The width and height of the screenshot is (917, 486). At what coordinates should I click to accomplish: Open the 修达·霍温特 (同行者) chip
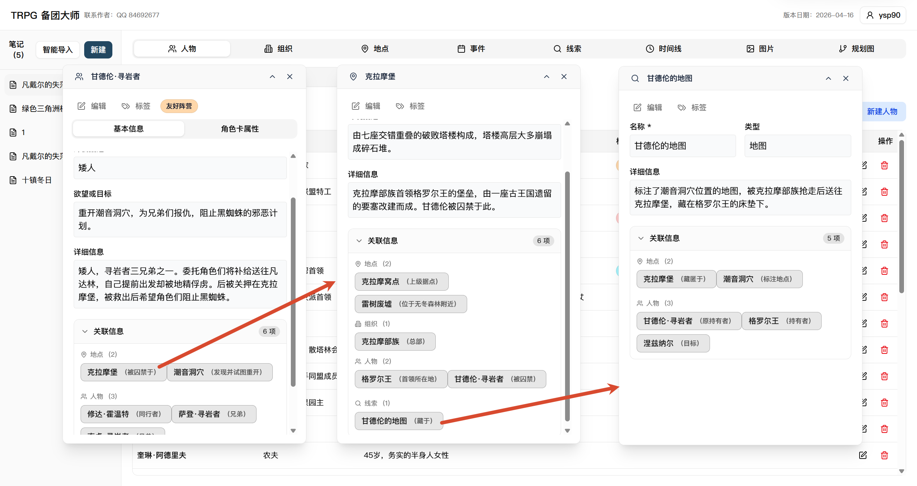point(126,414)
